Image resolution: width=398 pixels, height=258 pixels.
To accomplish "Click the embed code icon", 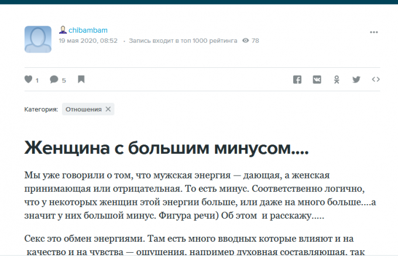I will point(376,80).
